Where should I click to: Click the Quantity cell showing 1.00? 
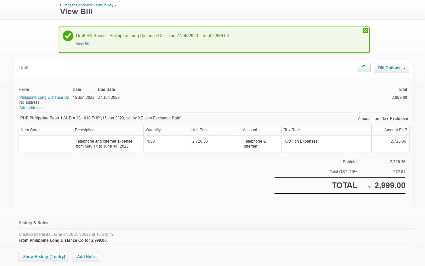click(151, 141)
